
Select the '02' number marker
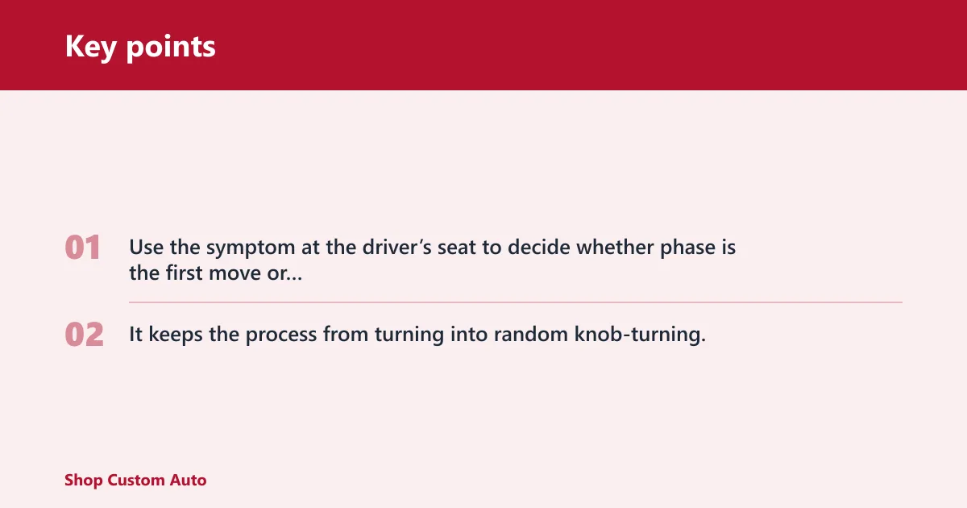84,335
